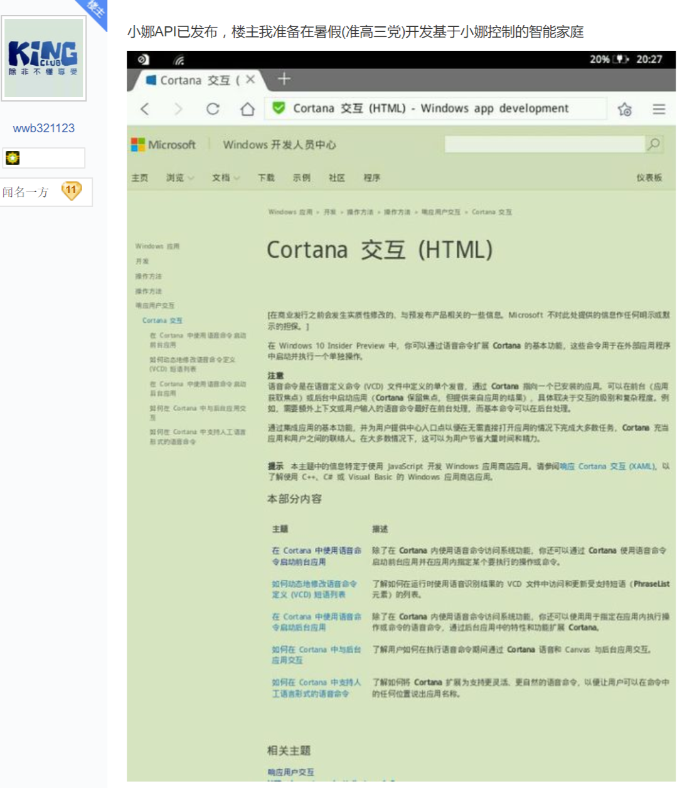
Task: Click the KING club avatar thumbnail
Action: click(x=43, y=56)
